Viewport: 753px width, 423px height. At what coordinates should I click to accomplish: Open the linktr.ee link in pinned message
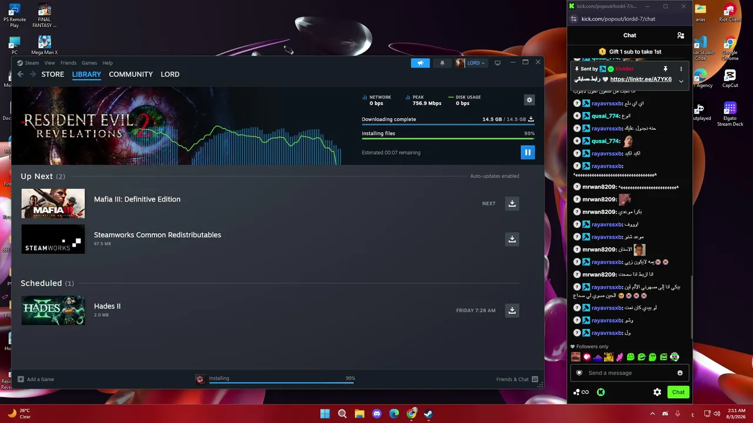641,79
